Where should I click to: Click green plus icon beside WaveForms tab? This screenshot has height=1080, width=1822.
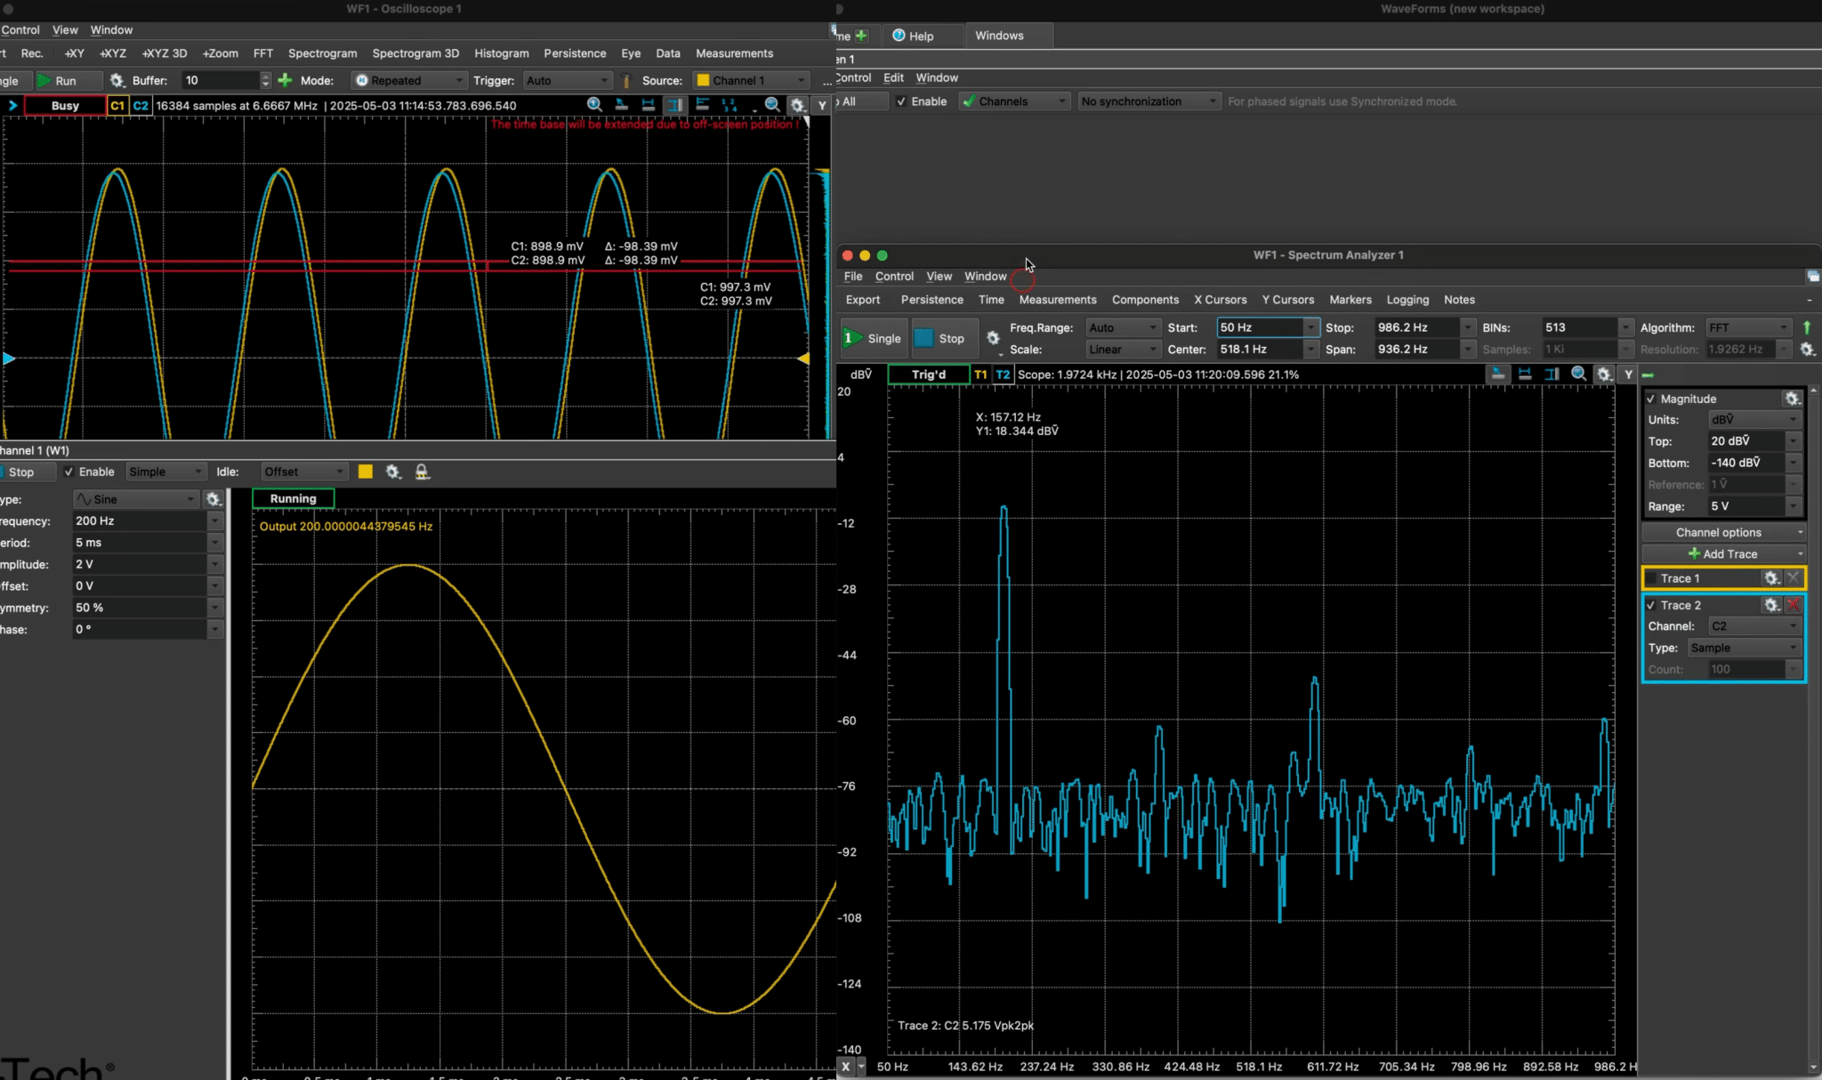click(861, 36)
